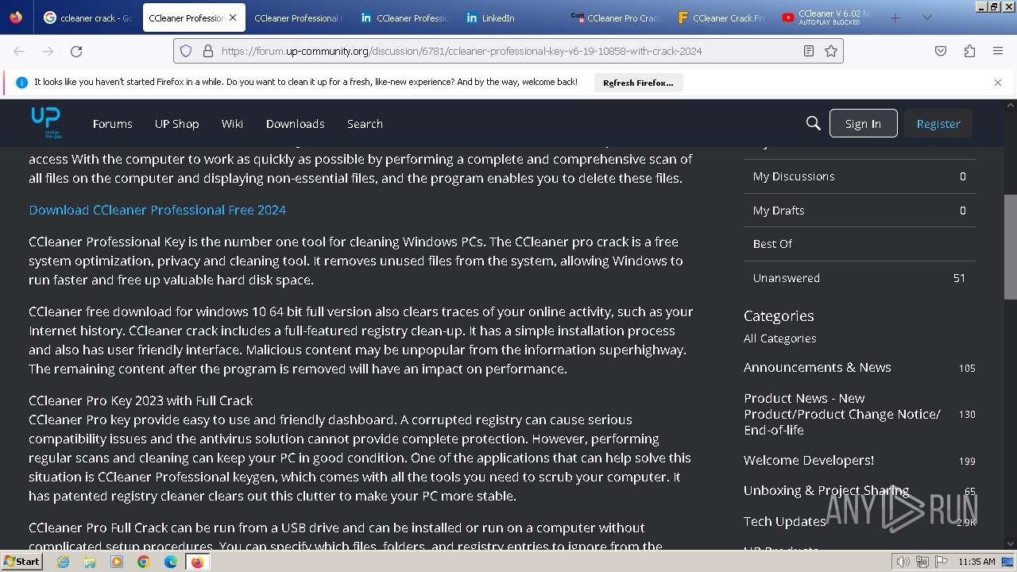
Task: Open the Forums navigation item
Action: (112, 123)
